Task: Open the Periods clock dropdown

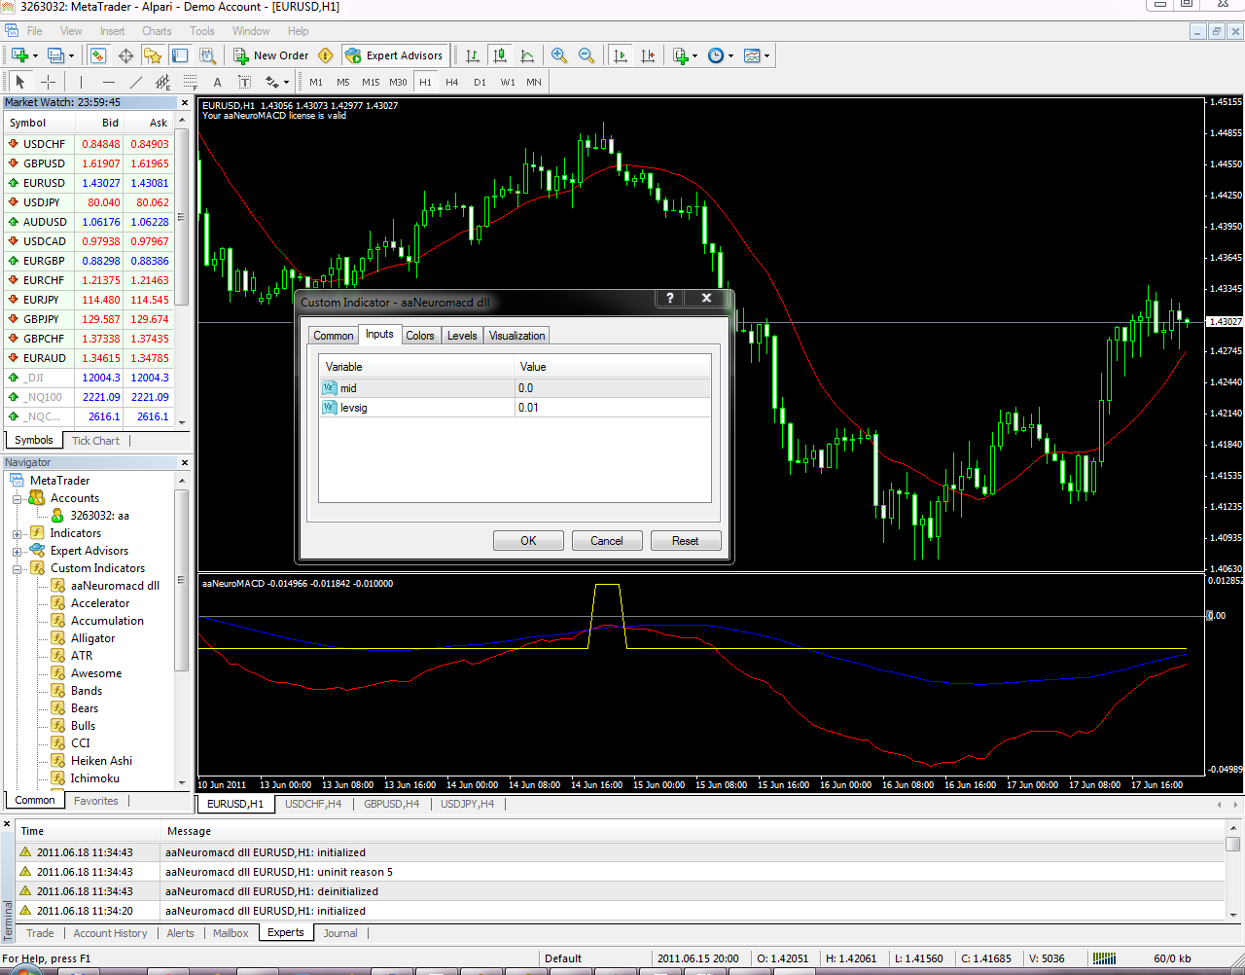Action: tap(721, 55)
